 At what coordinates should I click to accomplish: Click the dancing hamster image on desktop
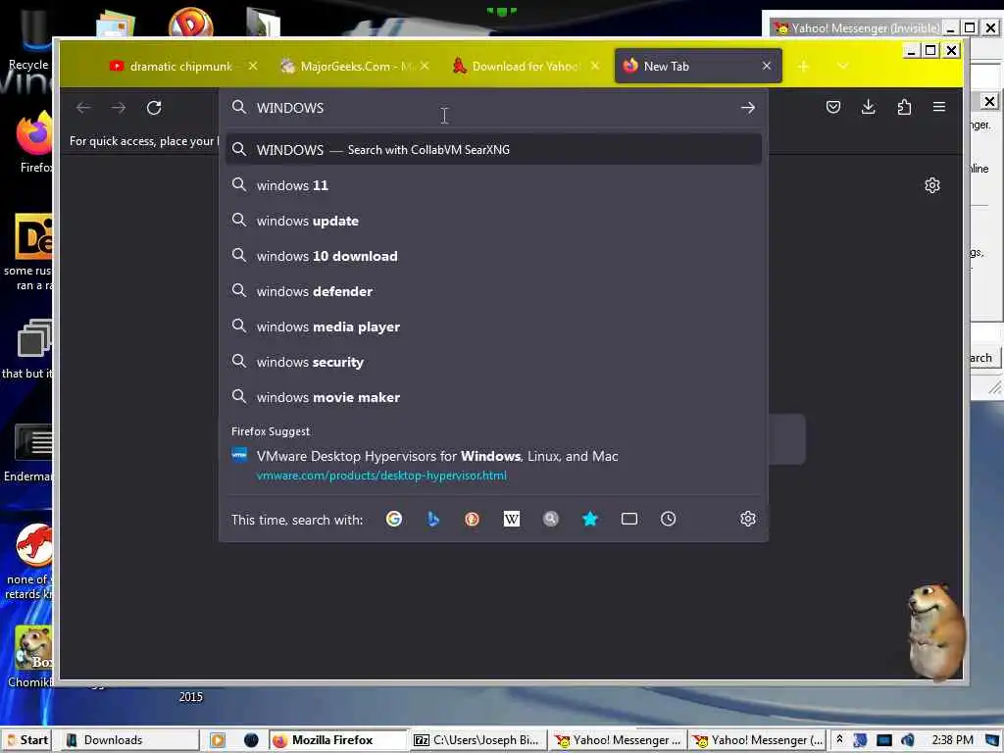935,631
